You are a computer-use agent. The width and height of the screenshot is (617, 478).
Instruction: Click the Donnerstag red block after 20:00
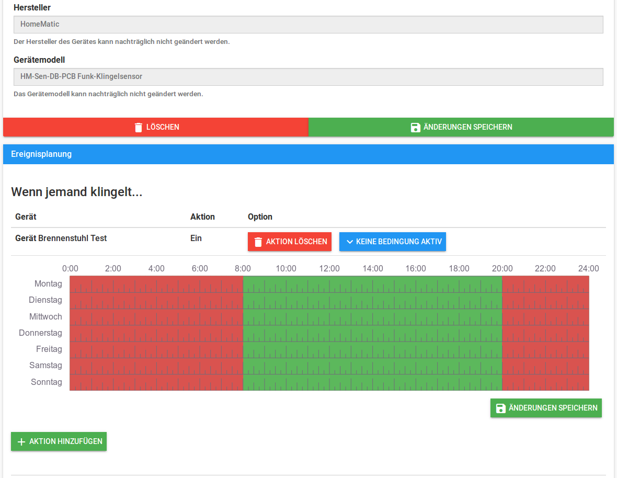[x=545, y=333]
